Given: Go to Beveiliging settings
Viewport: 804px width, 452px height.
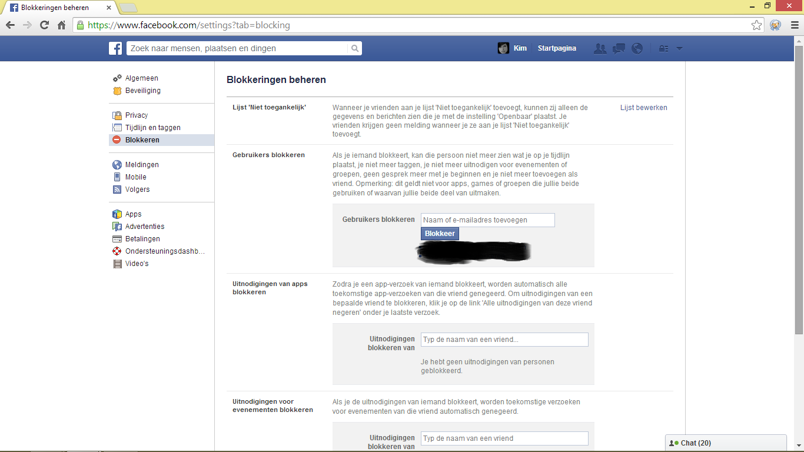Looking at the screenshot, I should [142, 91].
